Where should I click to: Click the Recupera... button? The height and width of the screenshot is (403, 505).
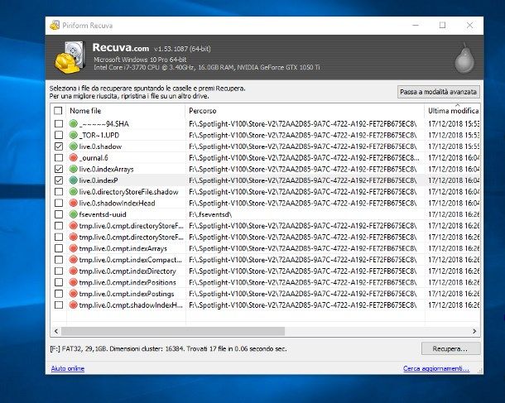point(450,348)
